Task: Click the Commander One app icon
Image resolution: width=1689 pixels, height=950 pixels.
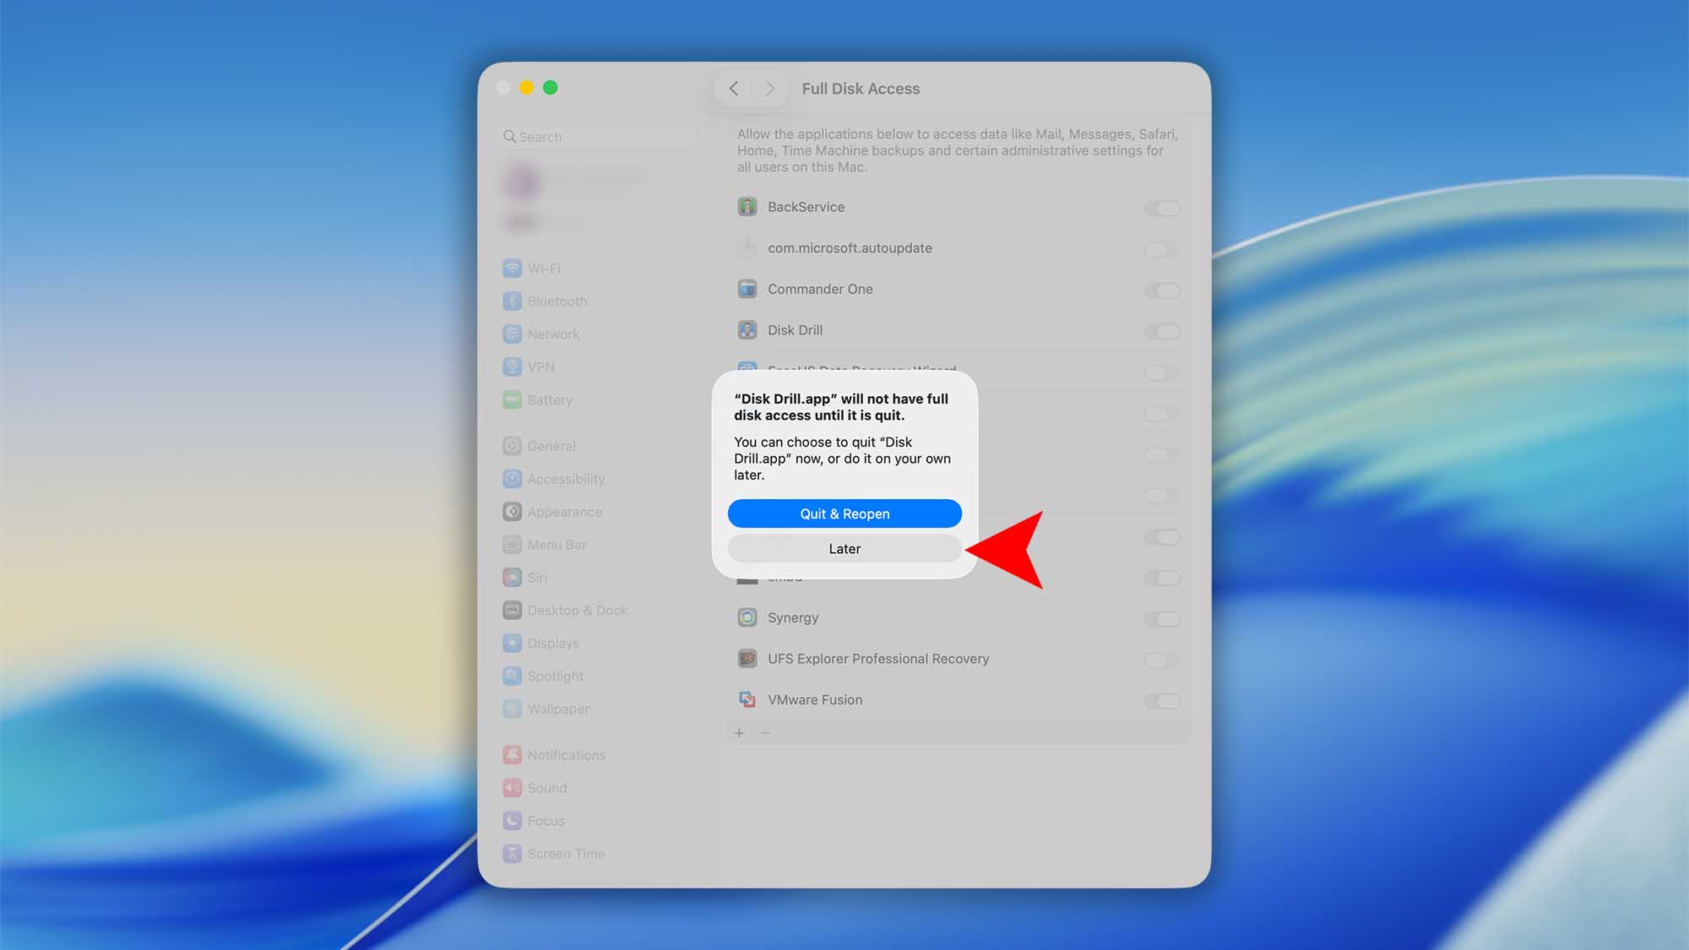Action: [x=747, y=289]
